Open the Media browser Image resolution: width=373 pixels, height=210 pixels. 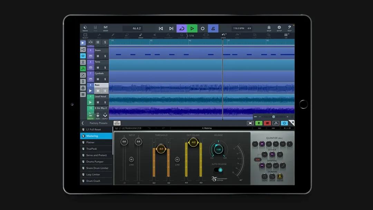click(x=85, y=28)
